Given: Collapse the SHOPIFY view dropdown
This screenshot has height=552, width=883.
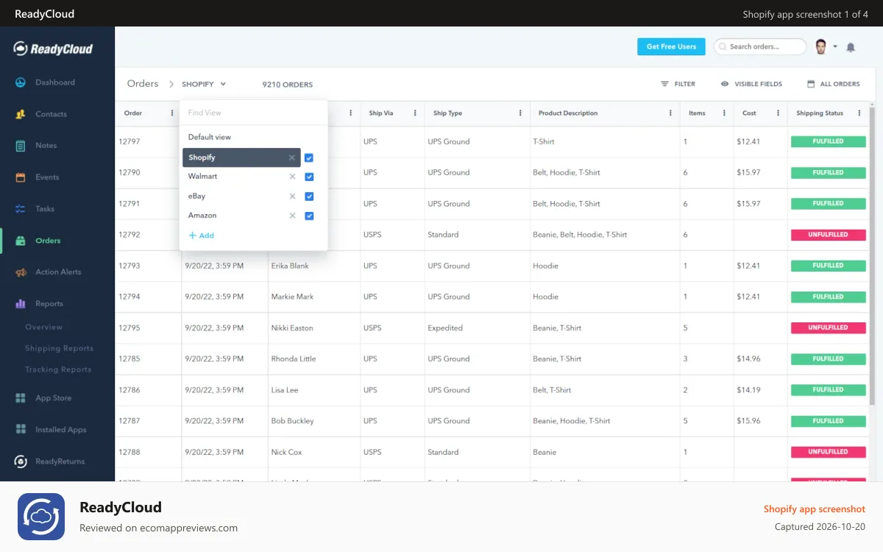Looking at the screenshot, I should pos(223,84).
